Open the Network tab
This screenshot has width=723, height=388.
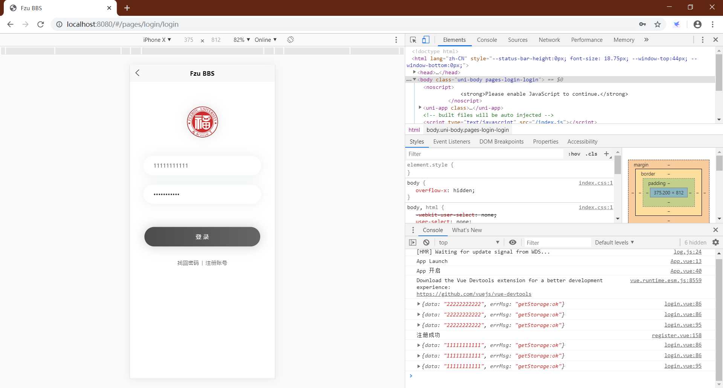pos(549,40)
